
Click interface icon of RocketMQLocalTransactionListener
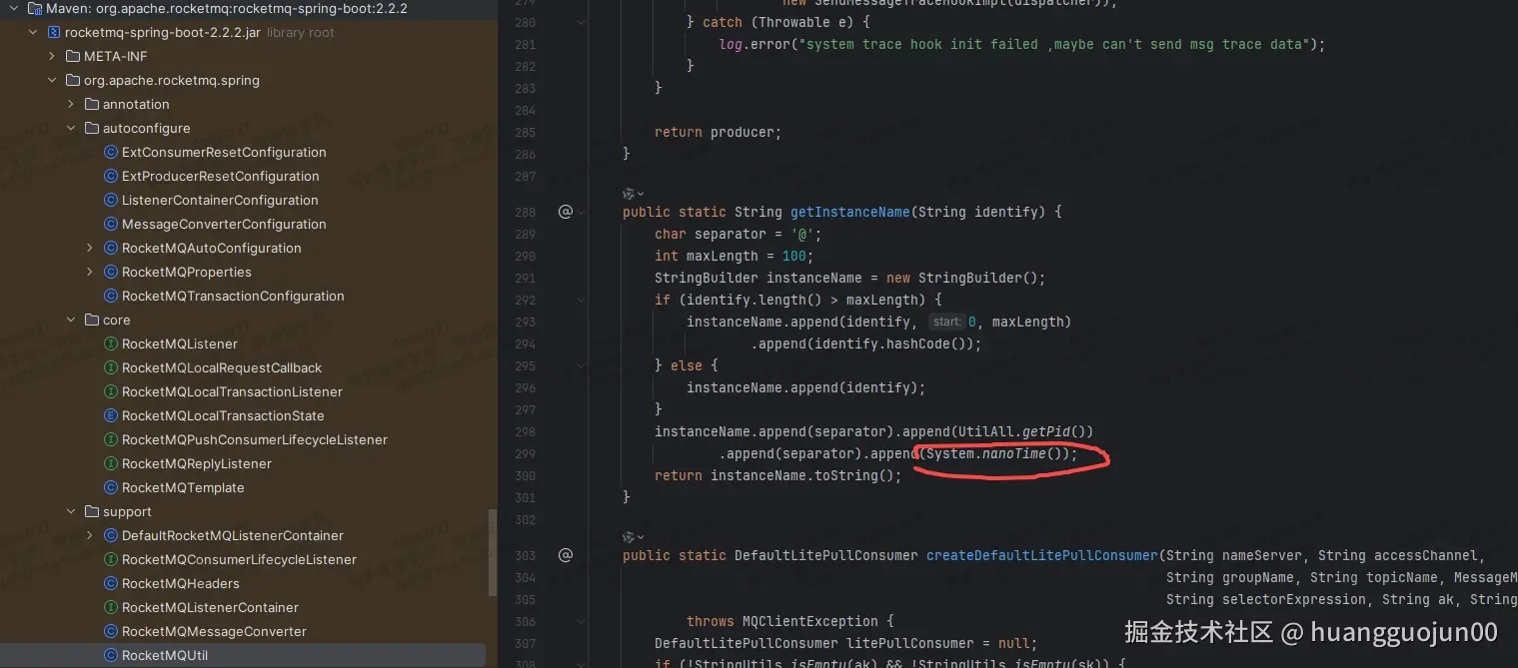[x=111, y=391]
